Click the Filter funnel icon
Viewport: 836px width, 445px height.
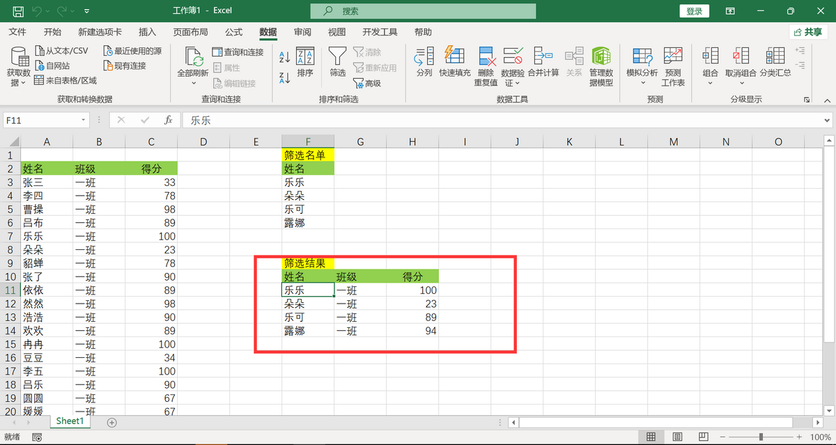[x=338, y=61]
